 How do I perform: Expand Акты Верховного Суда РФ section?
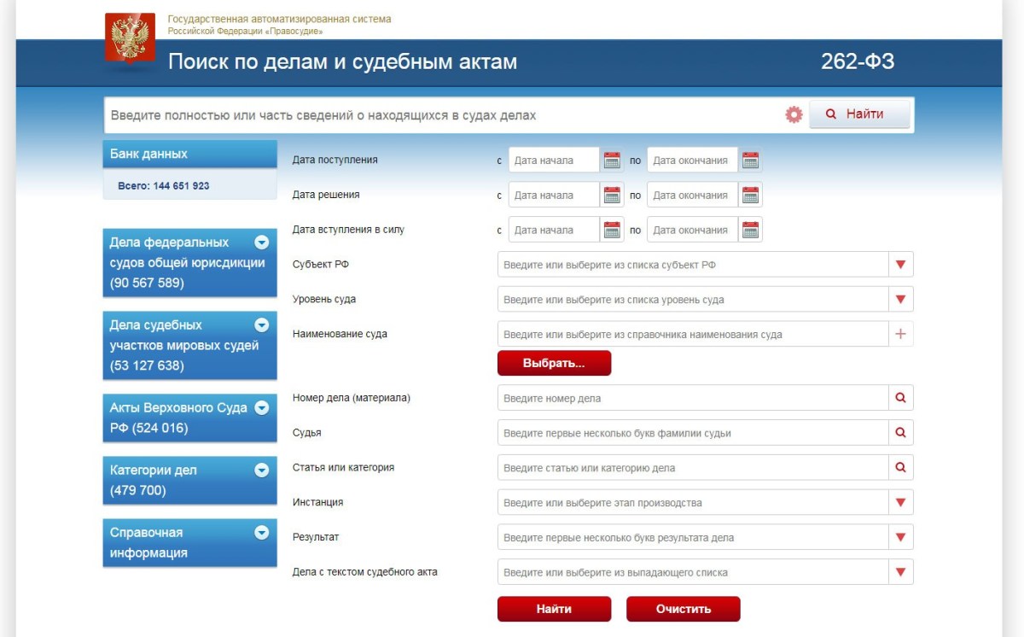[262, 408]
